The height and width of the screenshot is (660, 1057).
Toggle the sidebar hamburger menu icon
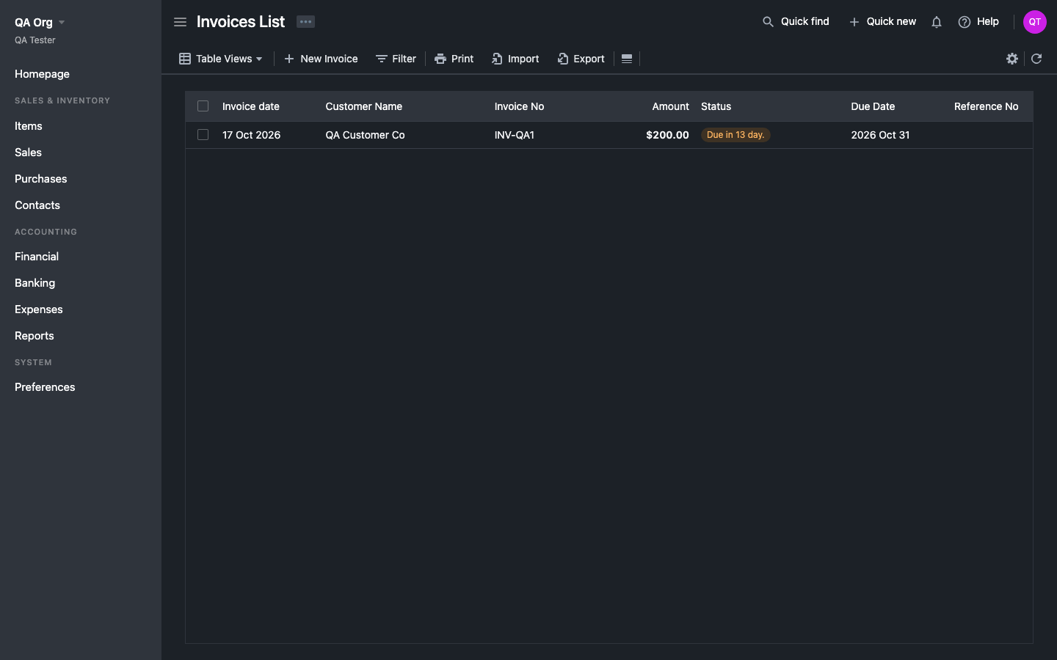pyautogui.click(x=180, y=22)
